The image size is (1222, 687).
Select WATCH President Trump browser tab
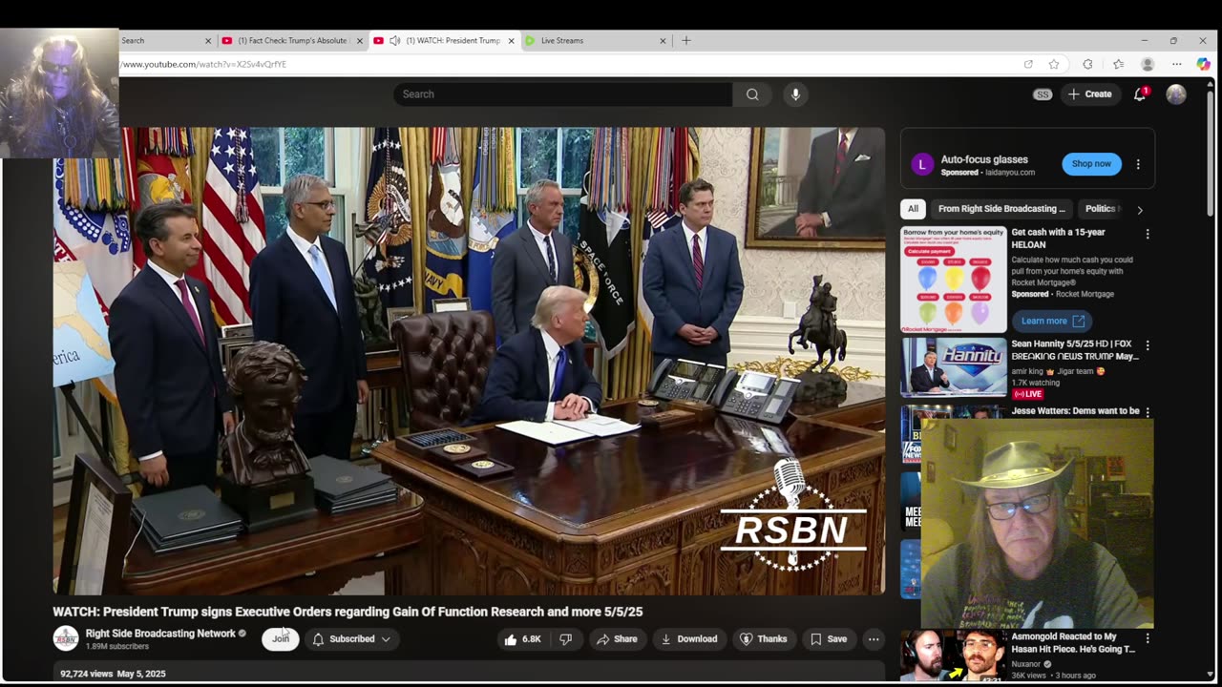click(444, 41)
